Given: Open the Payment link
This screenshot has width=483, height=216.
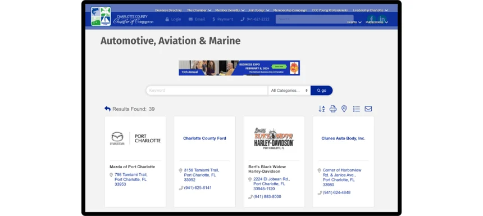Looking at the screenshot, I should coord(223,19).
